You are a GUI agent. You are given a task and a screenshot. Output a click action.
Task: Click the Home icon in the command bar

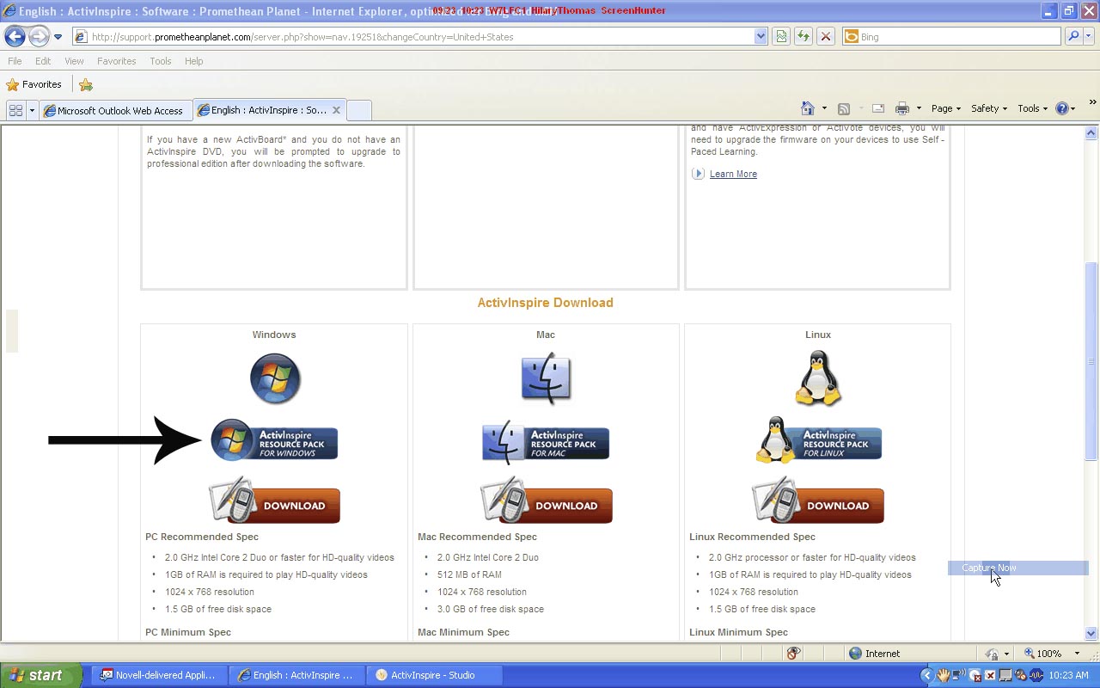click(x=807, y=108)
